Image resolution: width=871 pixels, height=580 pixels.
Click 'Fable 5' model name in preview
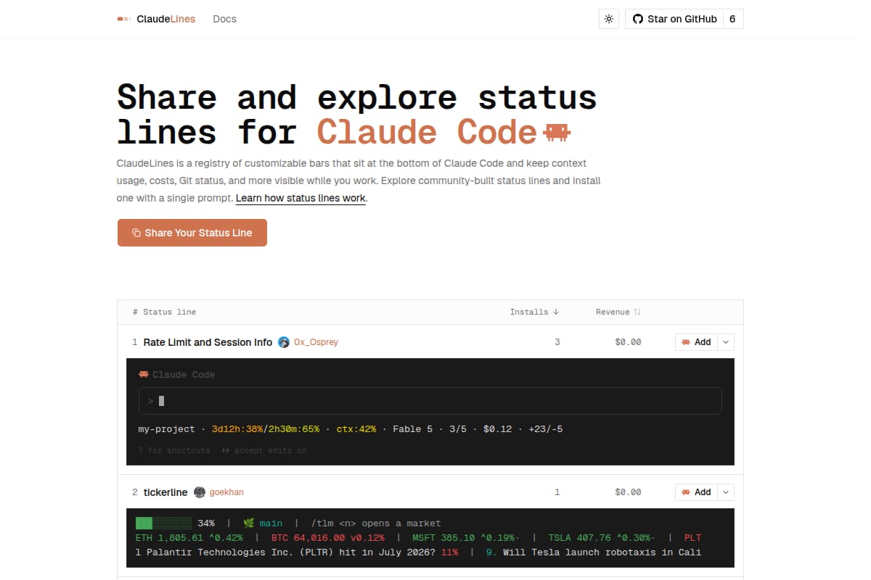412,429
